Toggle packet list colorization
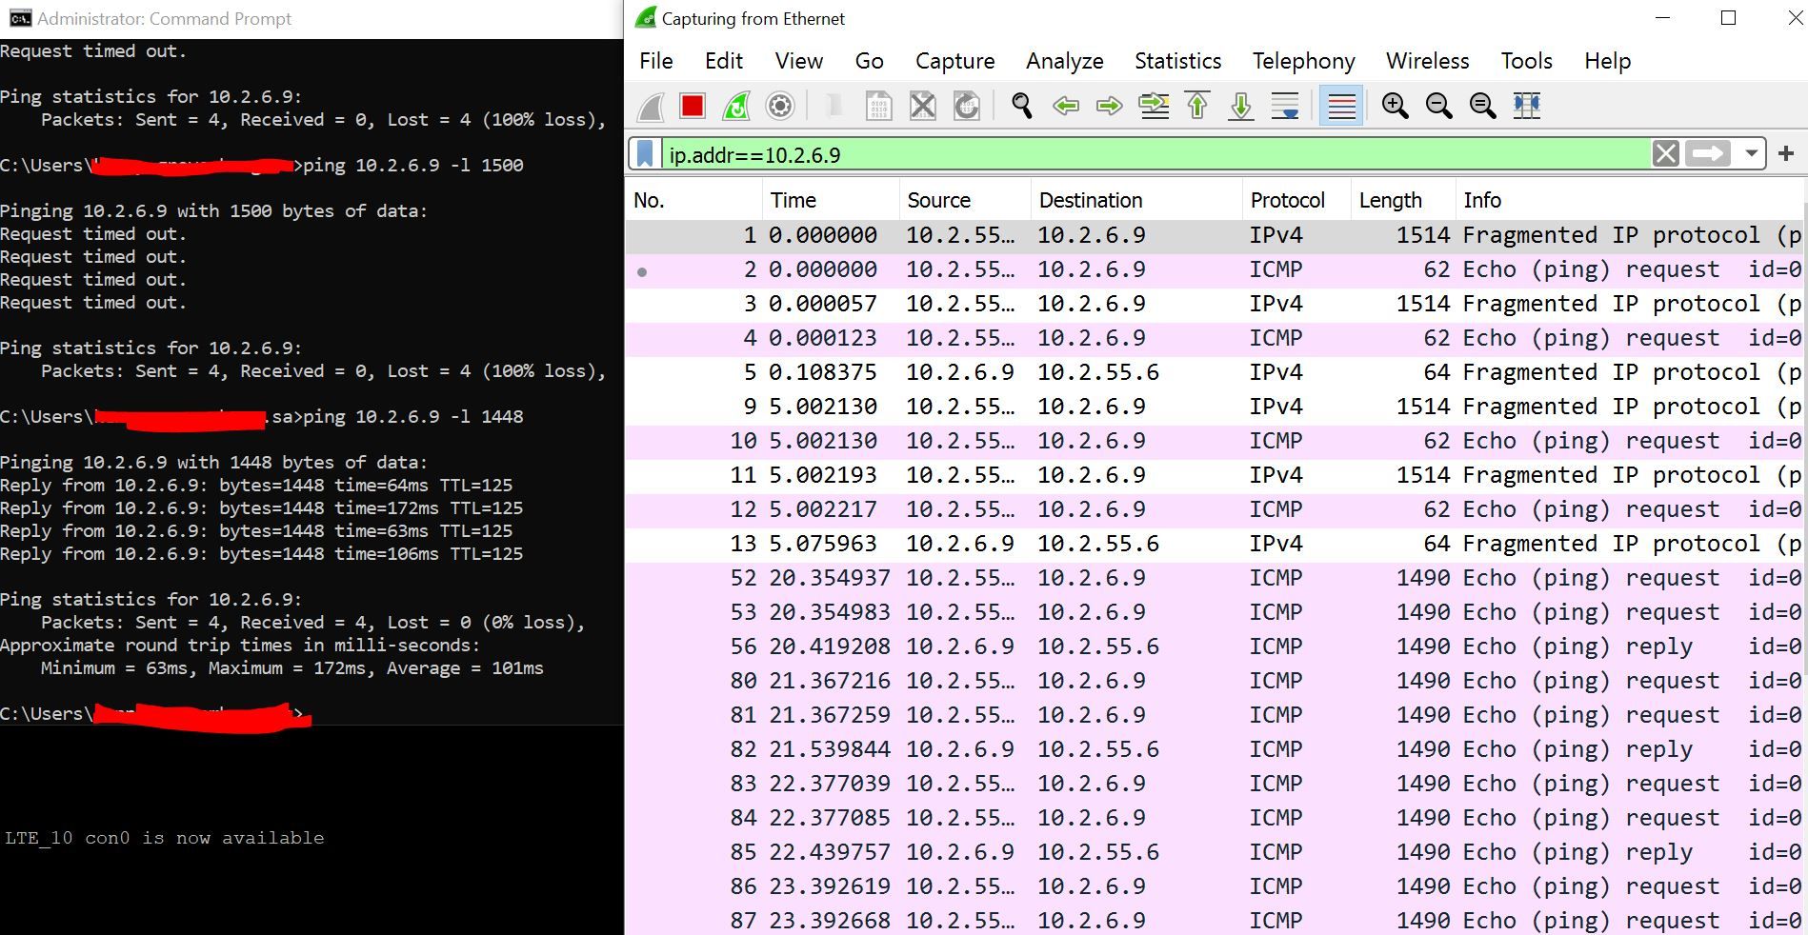Image resolution: width=1808 pixels, height=935 pixels. pos(1340,106)
